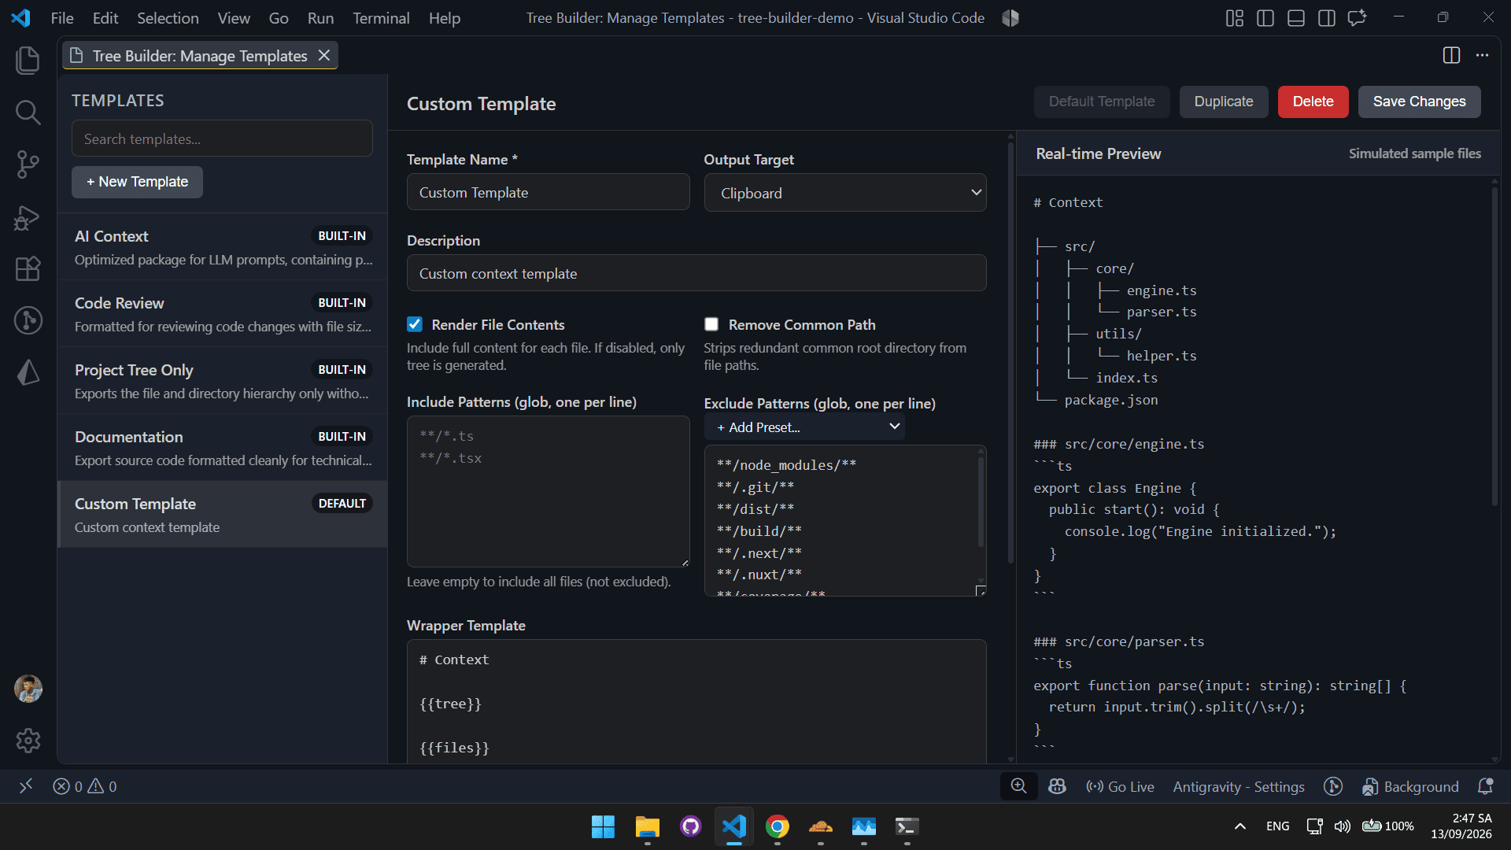Click the Template Name input
Viewport: 1511px width, 850px height.
click(548, 192)
